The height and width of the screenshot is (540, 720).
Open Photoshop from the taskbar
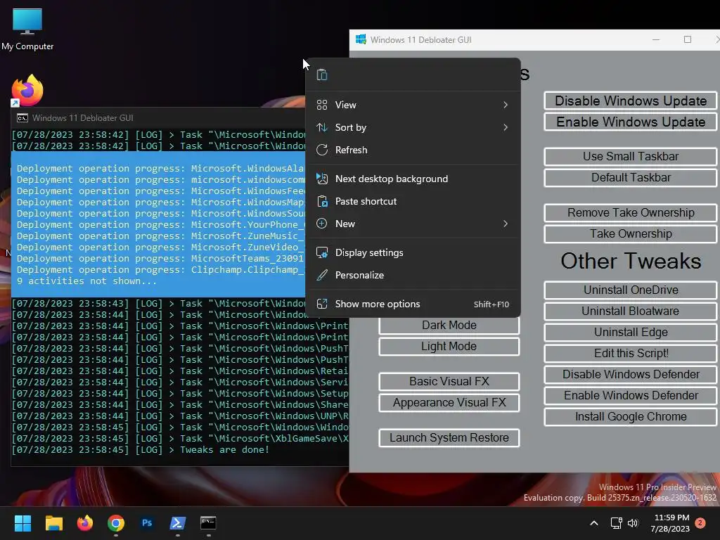pyautogui.click(x=147, y=523)
